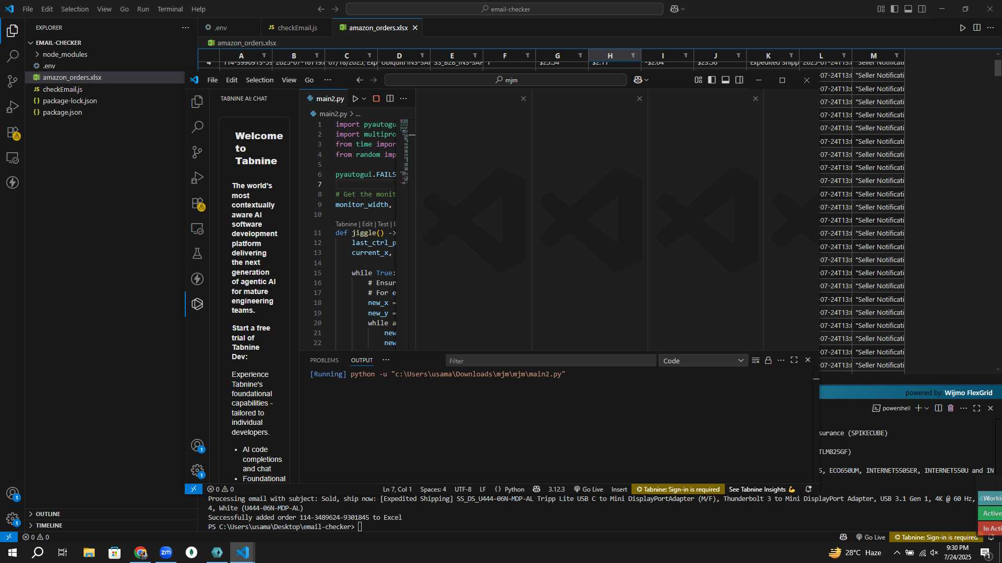This screenshot has width=1002, height=563.
Task: Toggle primary sidebar in mjm title bar
Action: (x=712, y=80)
